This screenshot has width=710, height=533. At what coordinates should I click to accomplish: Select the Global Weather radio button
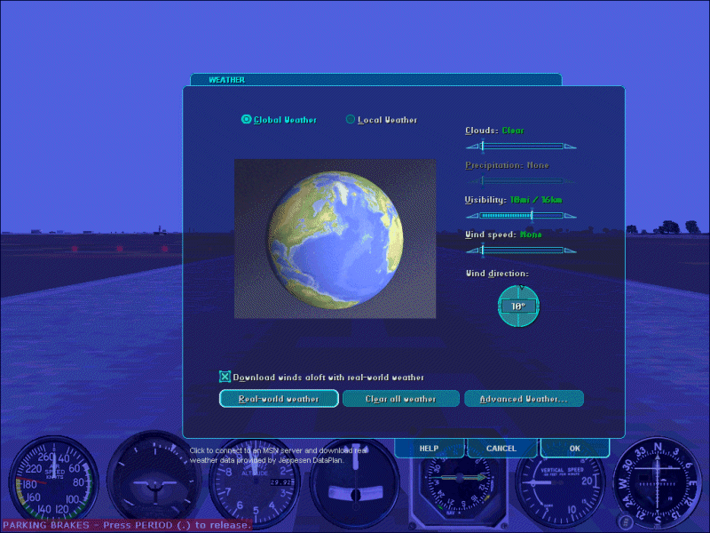(247, 120)
